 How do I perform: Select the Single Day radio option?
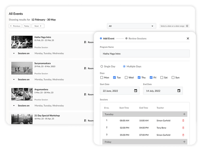pyautogui.click(x=102, y=66)
